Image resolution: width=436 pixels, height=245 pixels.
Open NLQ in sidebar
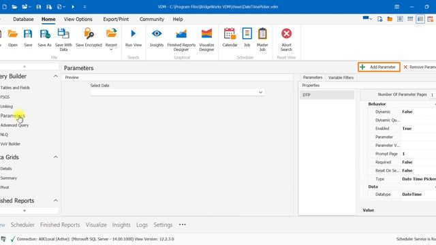[4, 135]
